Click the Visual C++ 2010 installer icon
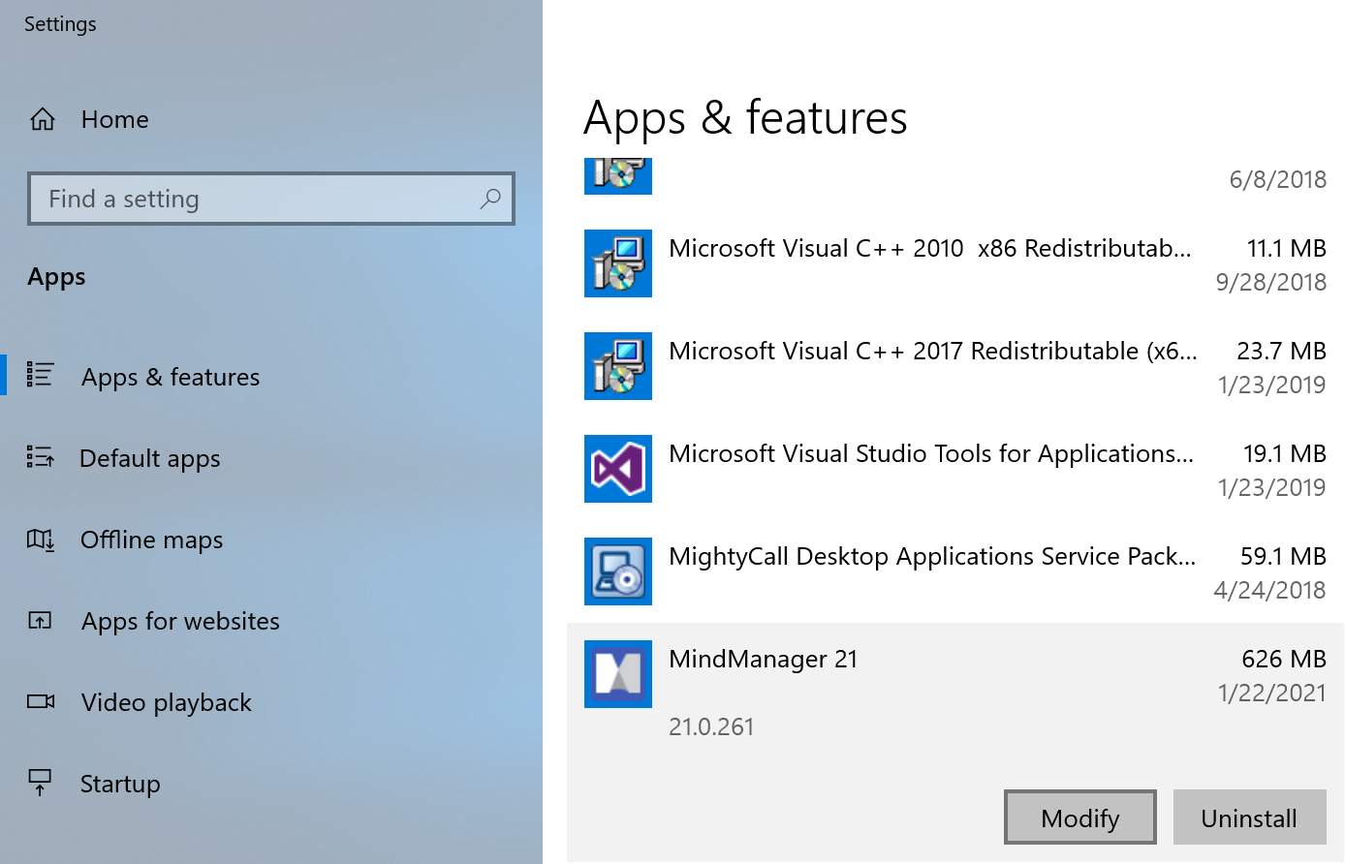This screenshot has width=1345, height=864. click(x=618, y=263)
